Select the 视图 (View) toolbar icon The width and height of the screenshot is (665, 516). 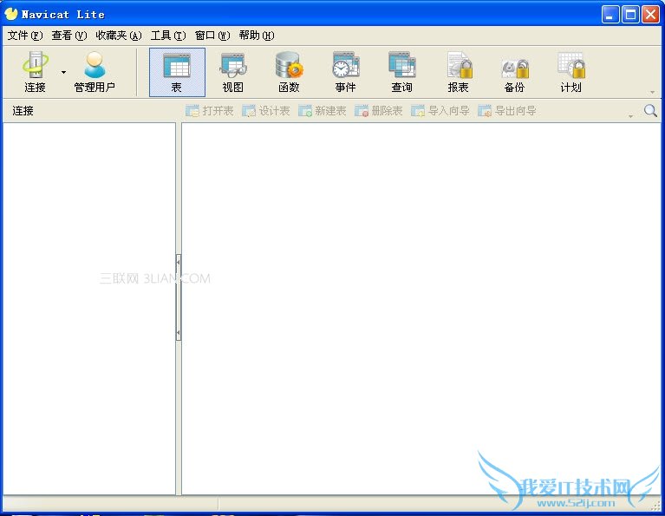point(233,72)
